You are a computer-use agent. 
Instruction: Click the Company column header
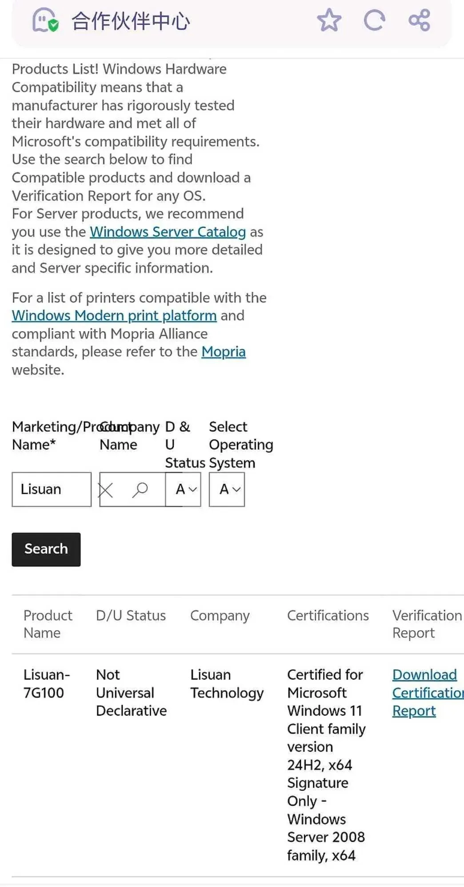point(220,616)
